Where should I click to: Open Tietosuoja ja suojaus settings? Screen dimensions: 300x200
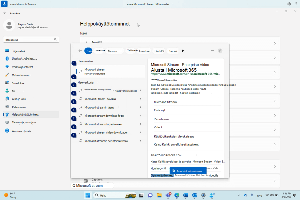31,122
